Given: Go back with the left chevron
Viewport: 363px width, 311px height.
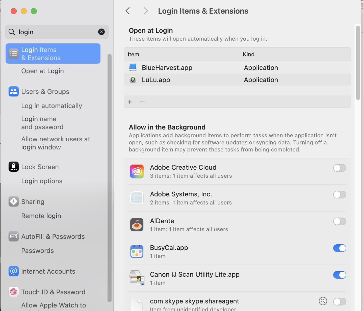Looking at the screenshot, I should pyautogui.click(x=128, y=11).
